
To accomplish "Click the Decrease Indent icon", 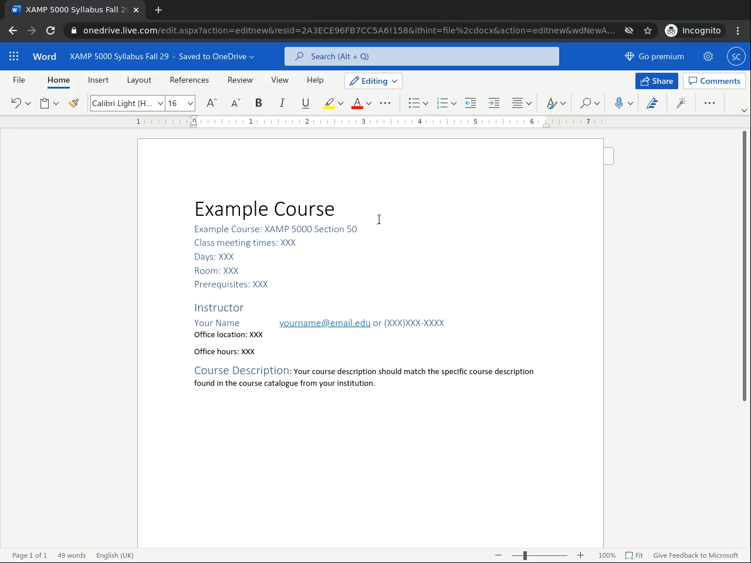I will (471, 103).
